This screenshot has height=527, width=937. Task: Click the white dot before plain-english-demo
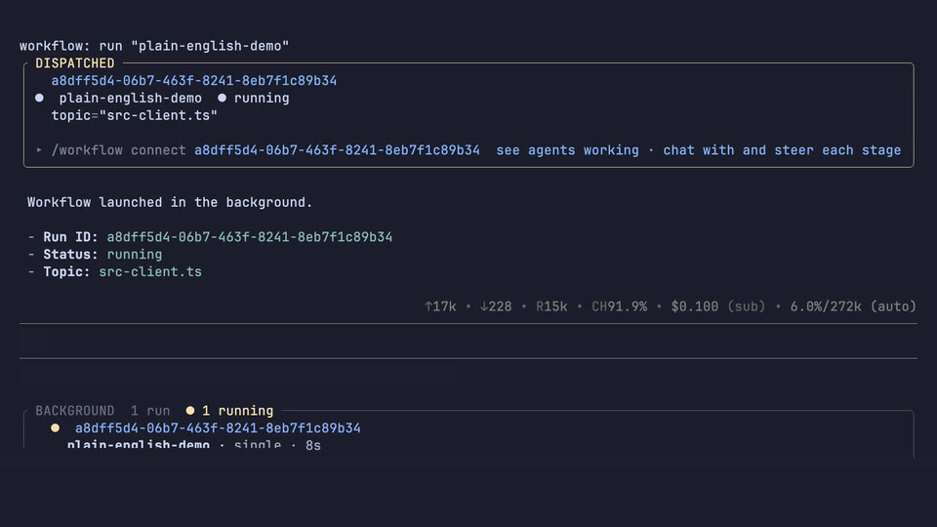pyautogui.click(x=39, y=98)
